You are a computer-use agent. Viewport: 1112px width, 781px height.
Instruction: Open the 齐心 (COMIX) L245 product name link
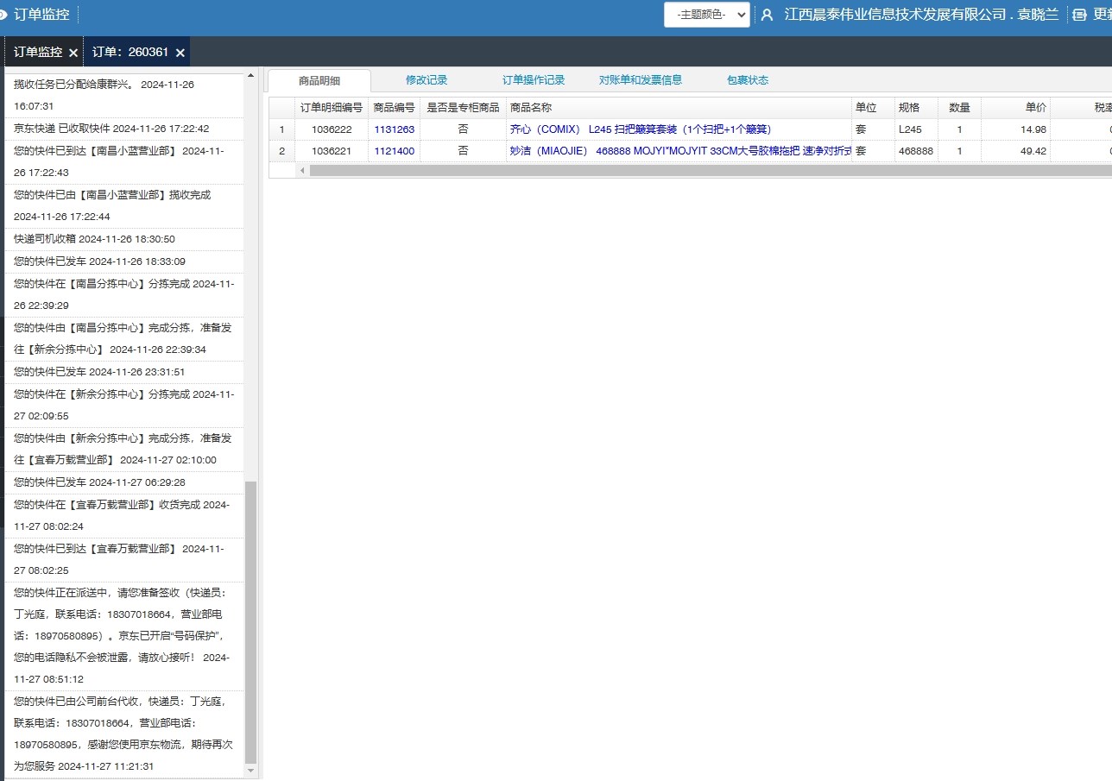[x=640, y=129]
